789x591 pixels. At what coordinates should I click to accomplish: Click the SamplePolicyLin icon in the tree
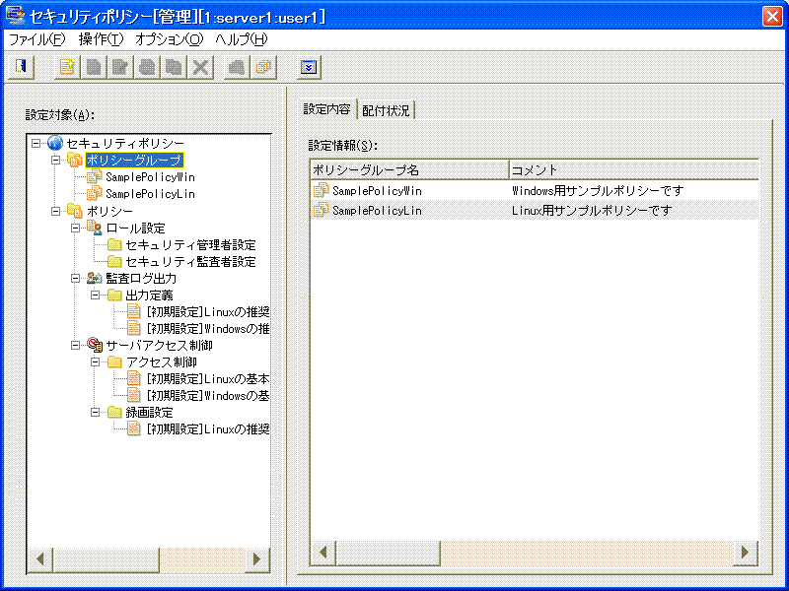pos(94,193)
